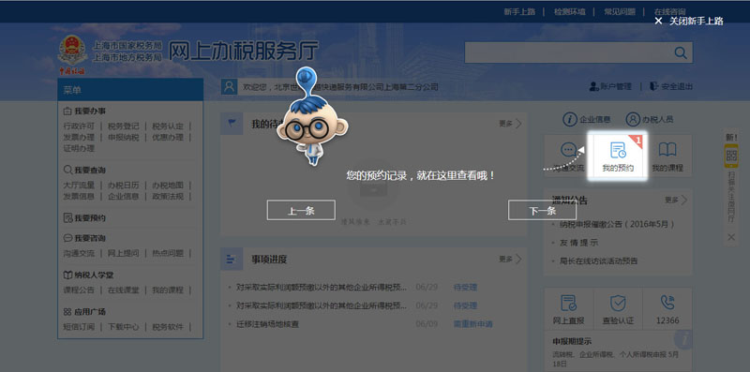Screen dimensions: 750x372
Task: Select 网上提问 in menu
Action: pos(123,253)
